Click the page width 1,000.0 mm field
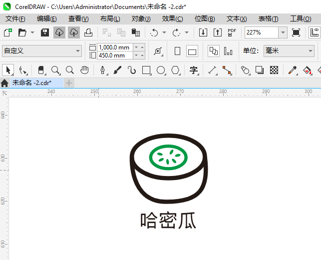Viewport: 321px width, 260px height. pyautogui.click(x=115, y=47)
